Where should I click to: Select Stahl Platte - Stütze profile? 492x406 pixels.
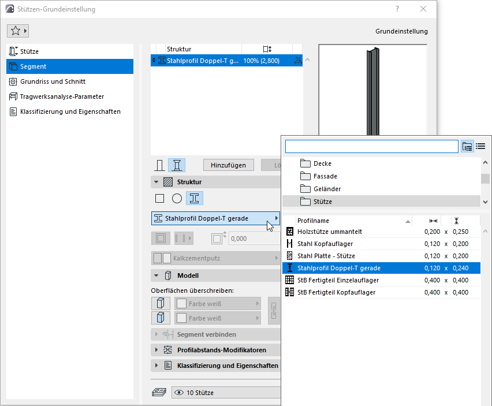coord(381,256)
